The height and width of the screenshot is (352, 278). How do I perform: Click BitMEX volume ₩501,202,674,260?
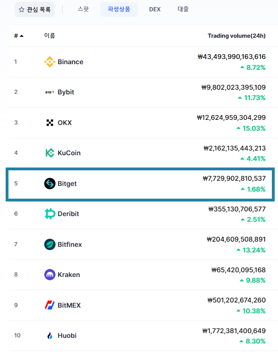(237, 300)
